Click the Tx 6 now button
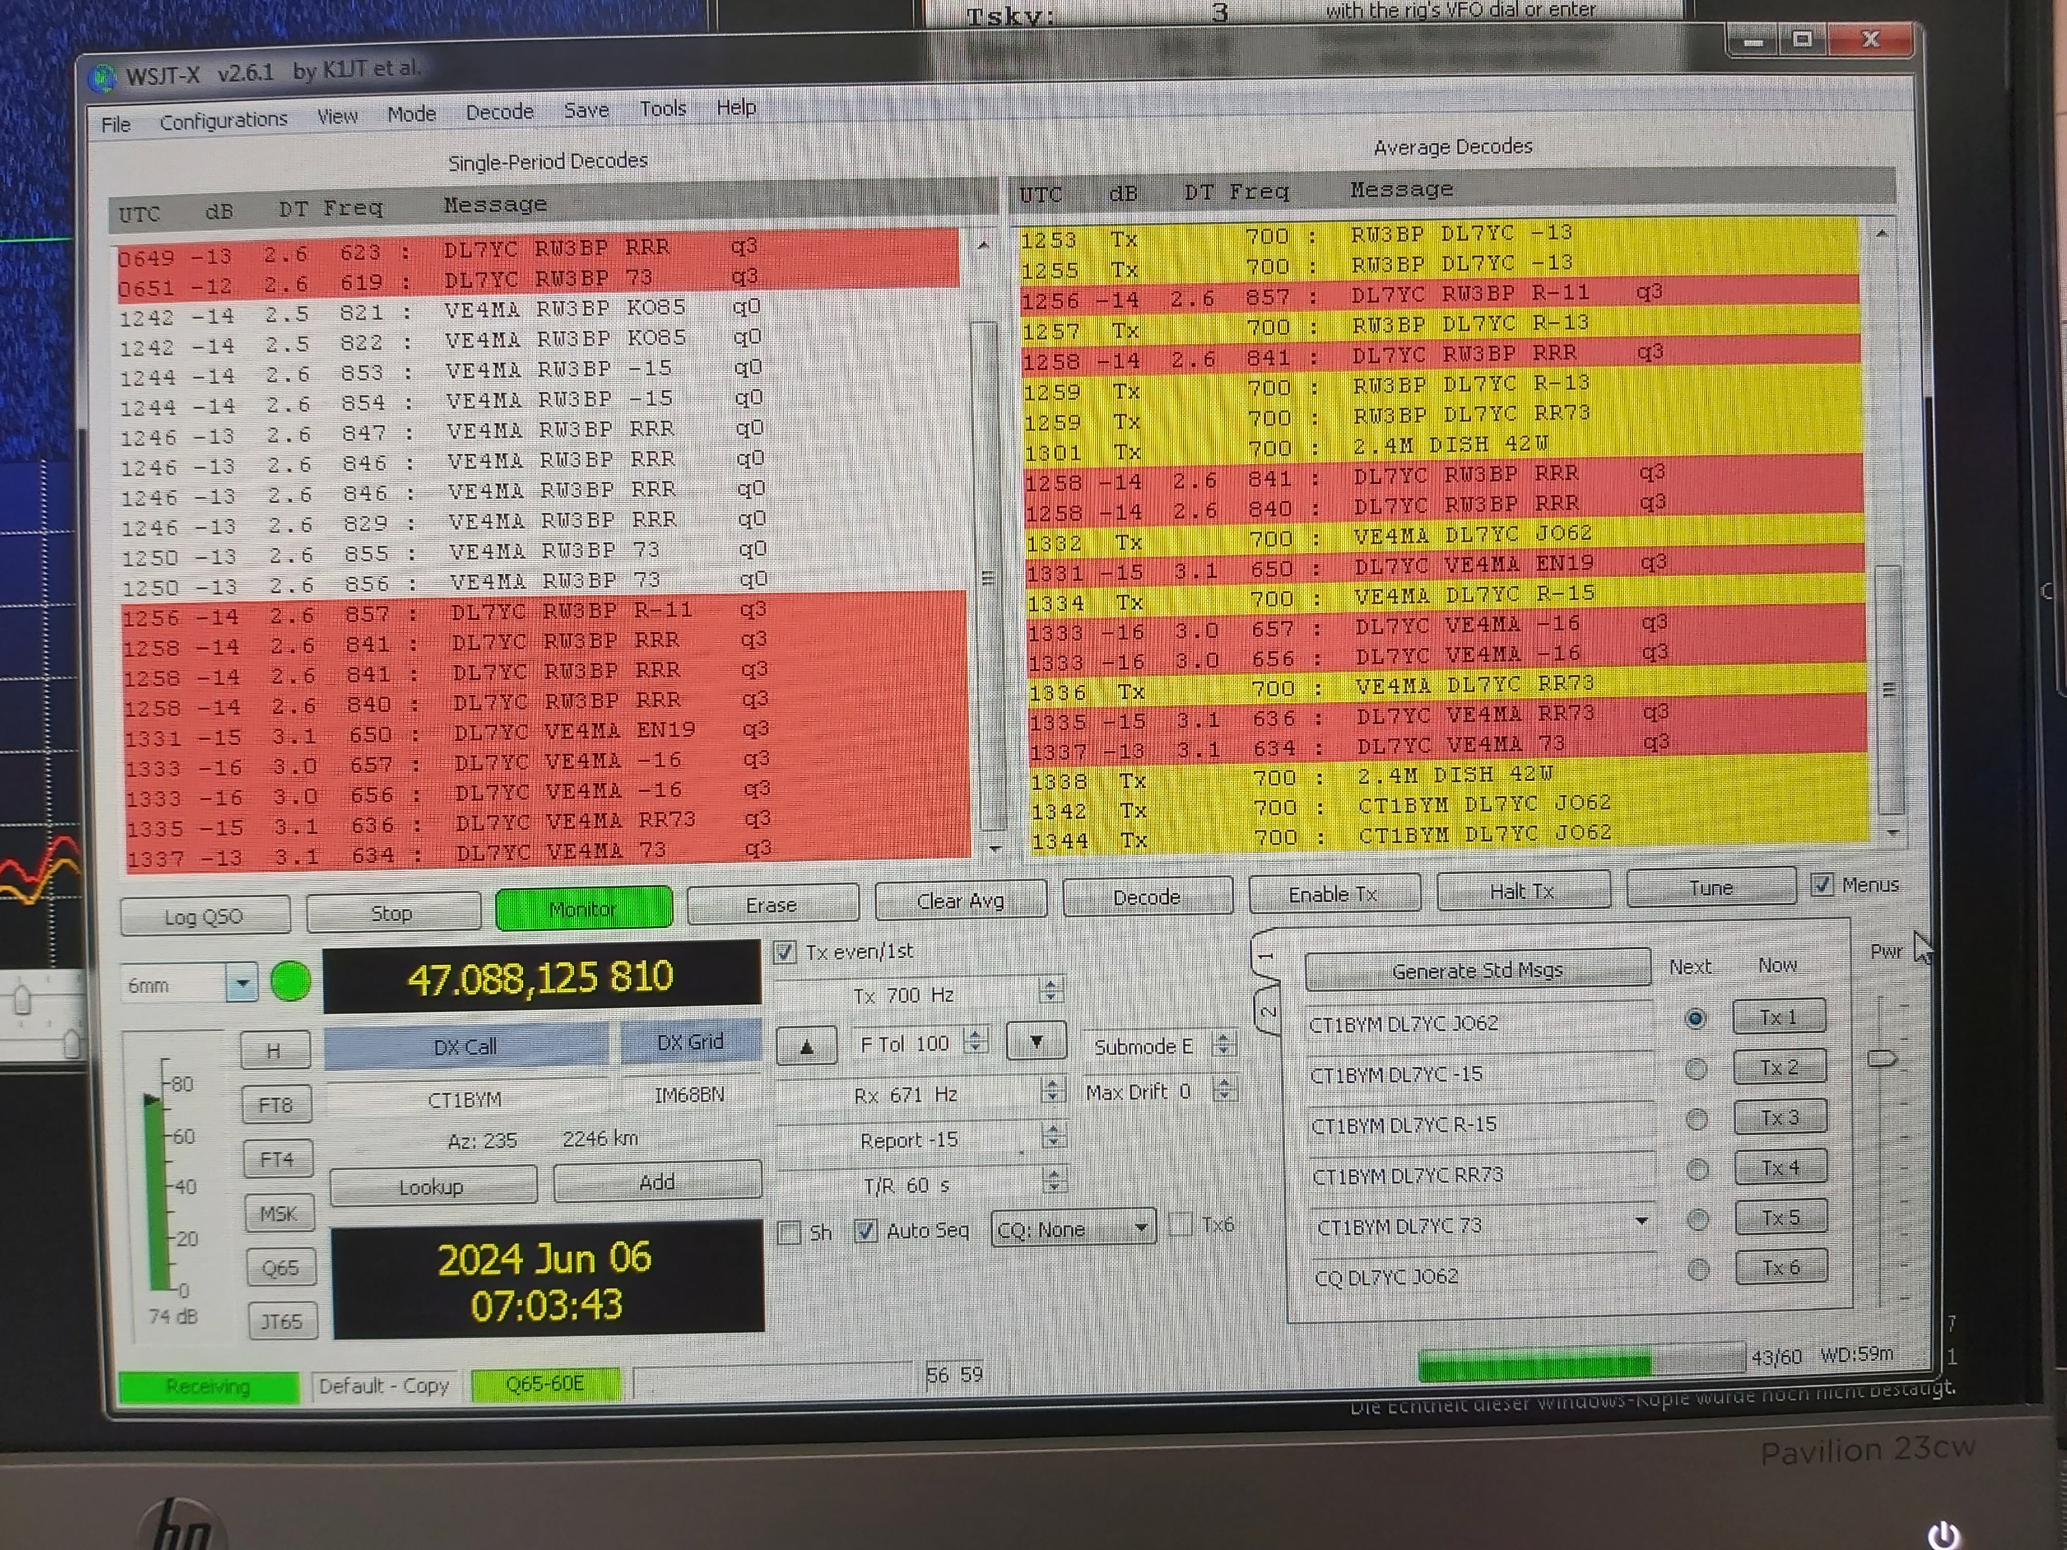The height and width of the screenshot is (1550, 2067). 1782,1267
